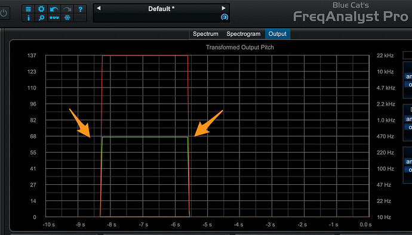Click the redo arrow icon
Screen dimensions: 412x235
click(67, 9)
